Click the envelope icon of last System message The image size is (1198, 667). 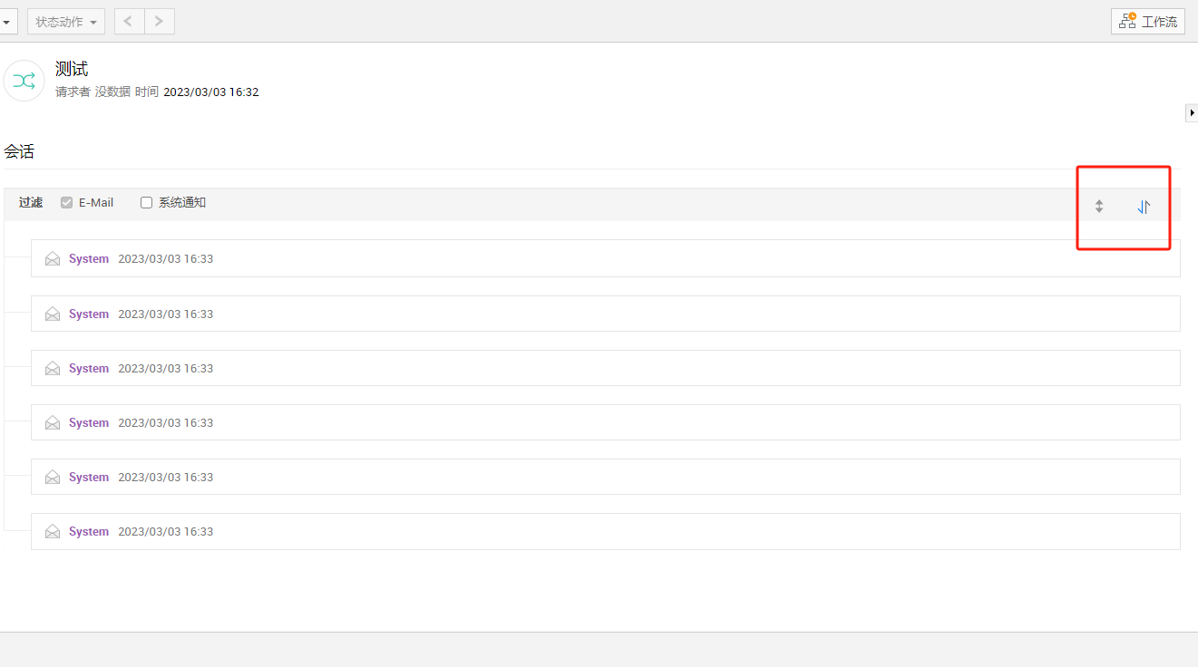[53, 532]
